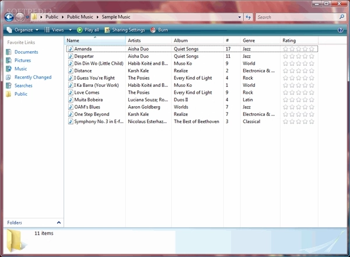Open Pictures in Favorite Links
The width and height of the screenshot is (350, 257).
pyautogui.click(x=23, y=61)
